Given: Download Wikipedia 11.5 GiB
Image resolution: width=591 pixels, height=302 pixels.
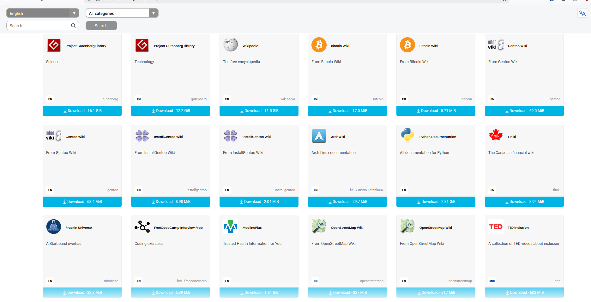Looking at the screenshot, I should [259, 111].
